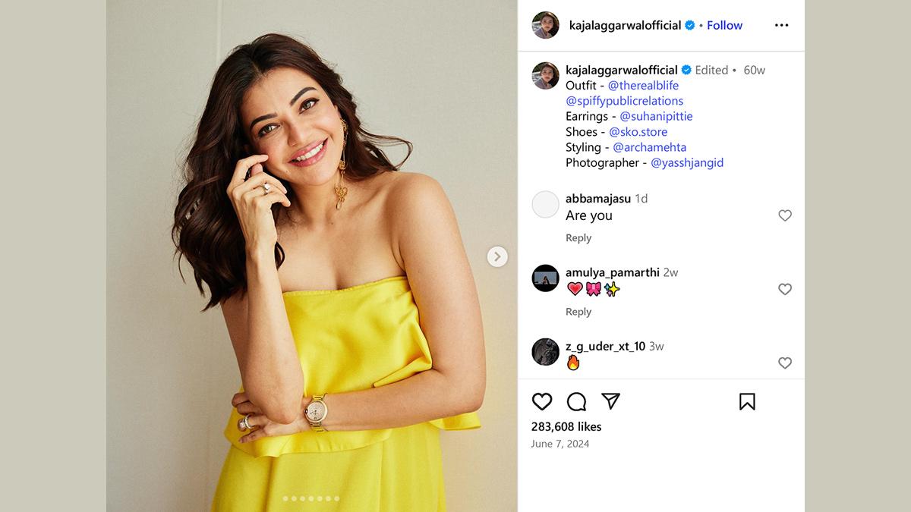Open kajalaggarwalofficial header profile picture
911x512 pixels.
545,25
